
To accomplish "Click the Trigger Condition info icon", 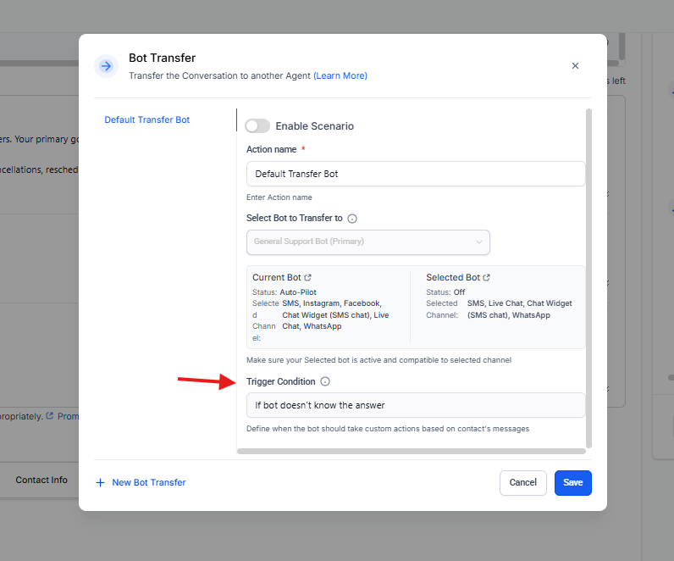I will (x=325, y=382).
